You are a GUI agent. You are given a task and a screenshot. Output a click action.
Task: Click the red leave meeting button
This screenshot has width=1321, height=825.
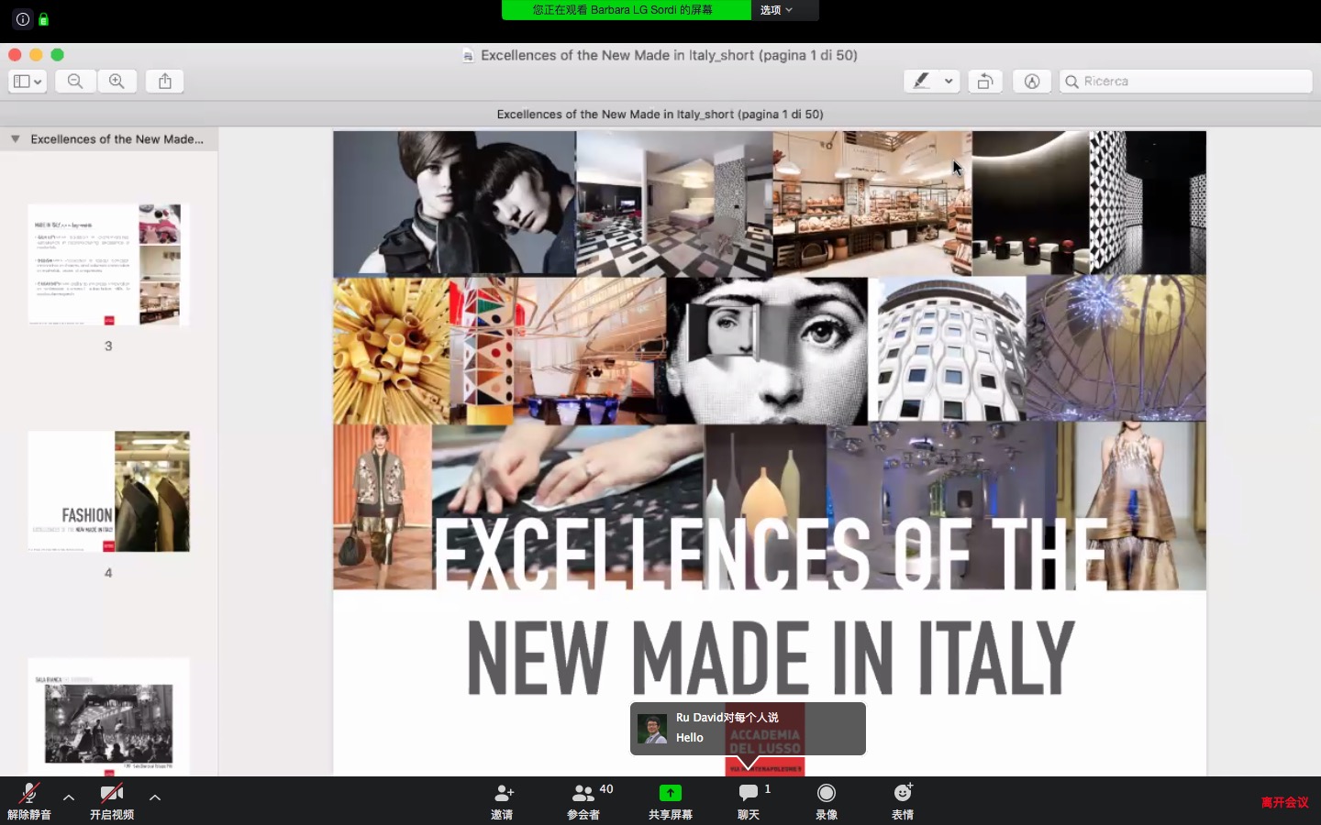tap(1284, 802)
